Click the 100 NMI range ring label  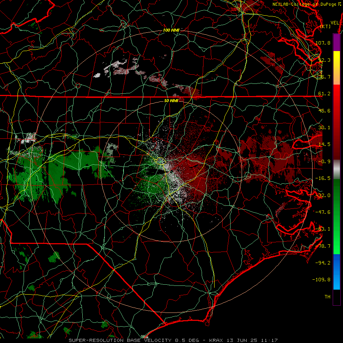point(171,30)
